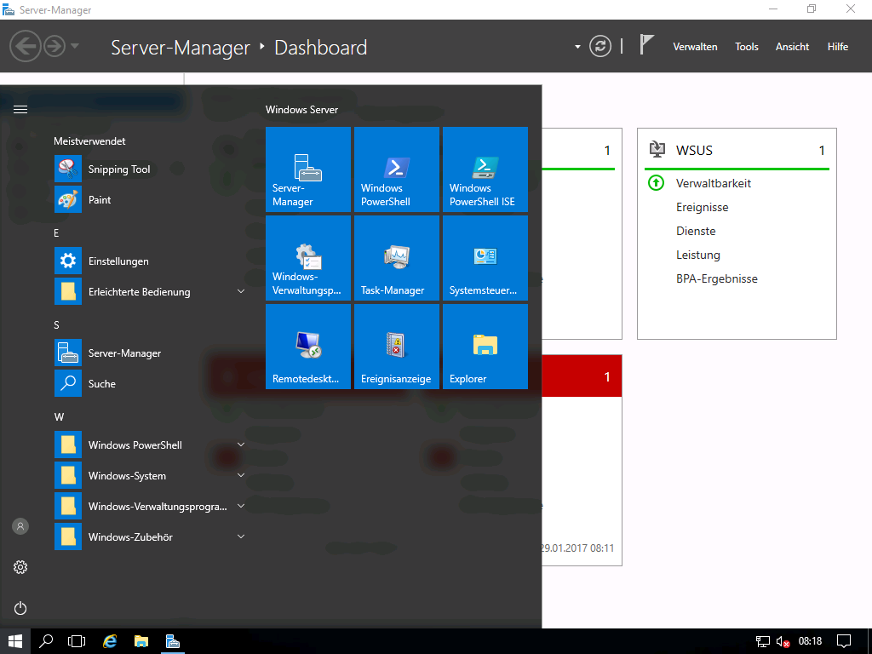Click the S letter group header
Image resolution: width=872 pixels, height=654 pixels.
tap(56, 324)
